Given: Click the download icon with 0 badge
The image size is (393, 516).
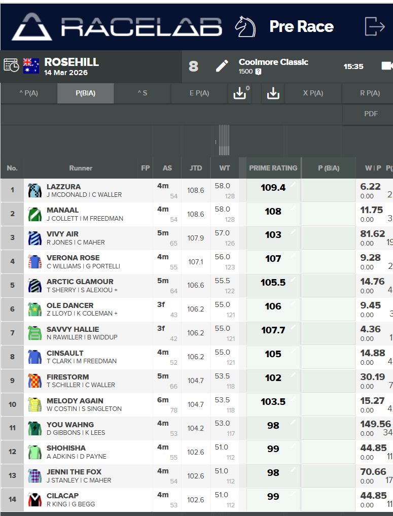Looking at the screenshot, I should [239, 93].
